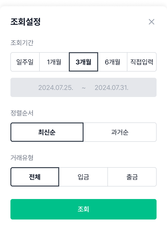Filter by 출금 withdrawals only
The width and height of the screenshot is (167, 228).
click(132, 177)
